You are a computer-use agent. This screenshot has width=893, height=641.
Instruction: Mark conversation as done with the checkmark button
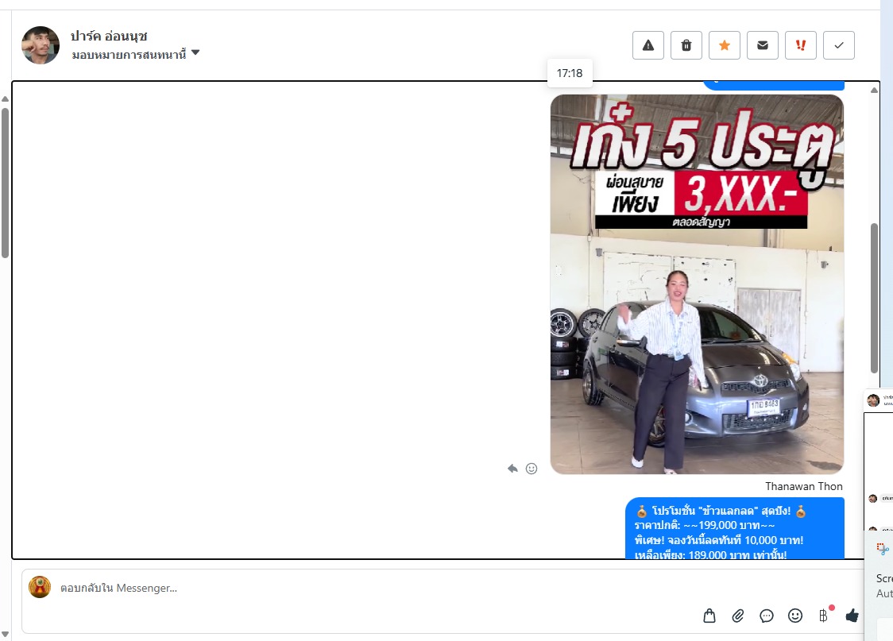click(838, 45)
